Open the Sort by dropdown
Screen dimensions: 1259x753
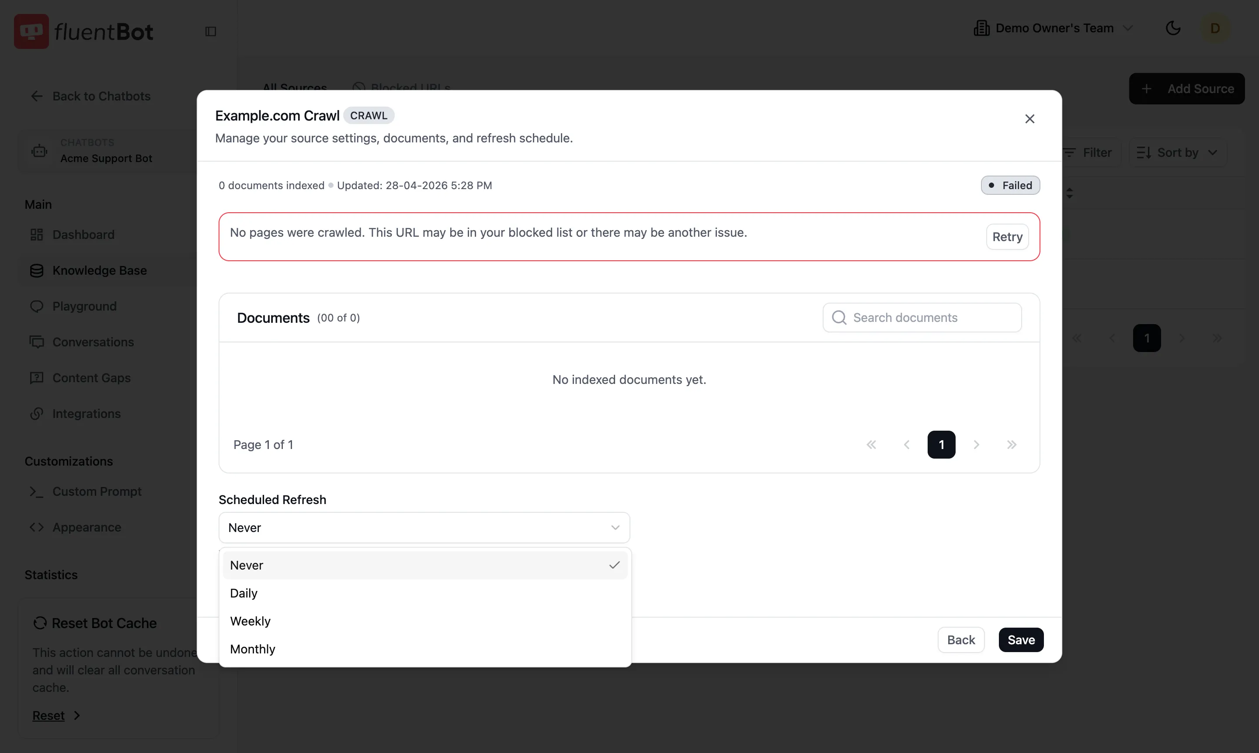click(1177, 152)
